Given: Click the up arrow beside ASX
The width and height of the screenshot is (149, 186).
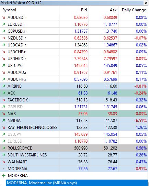Looking at the screenshot, I should (4, 93).
